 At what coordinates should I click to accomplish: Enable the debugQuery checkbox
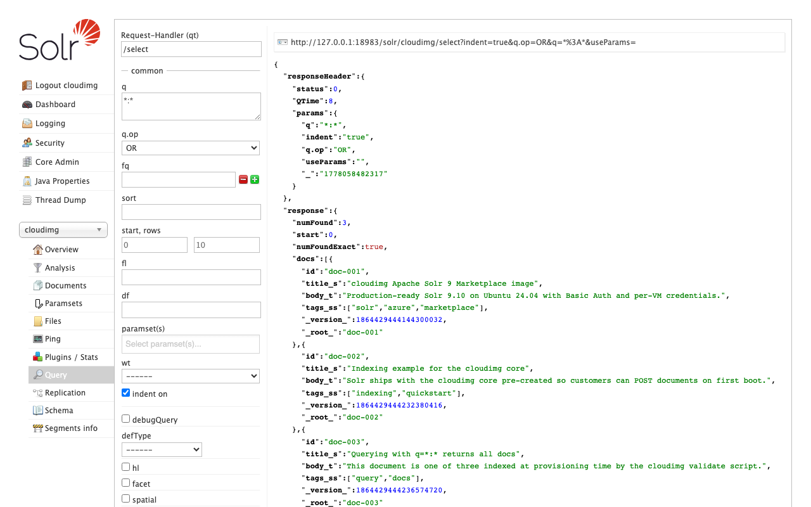(125, 419)
